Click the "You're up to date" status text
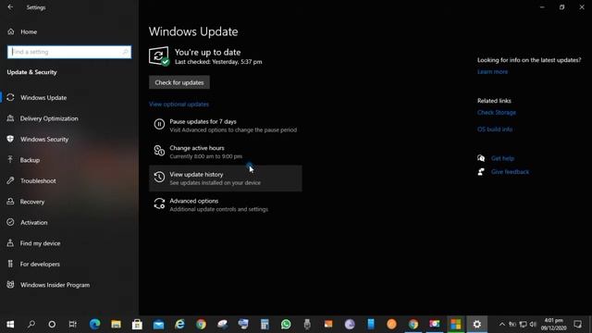 [207, 52]
